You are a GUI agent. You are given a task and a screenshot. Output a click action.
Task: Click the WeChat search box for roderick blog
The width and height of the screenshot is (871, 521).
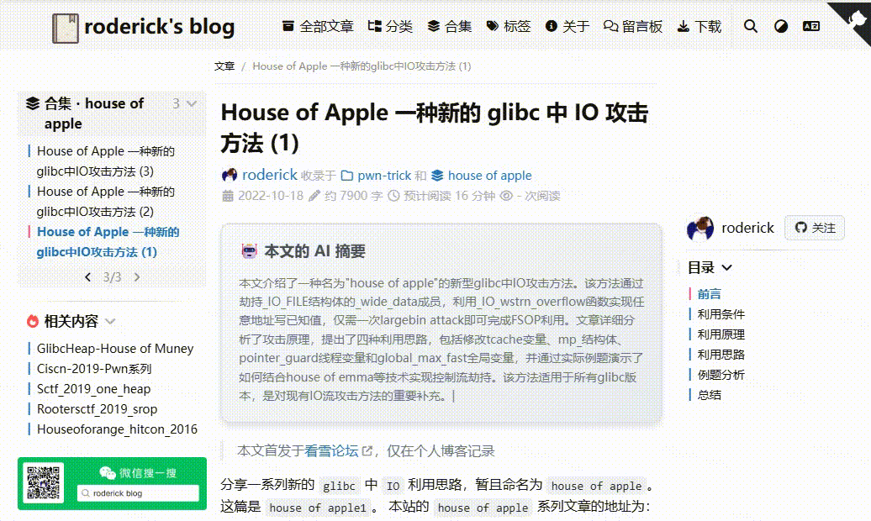(138, 493)
